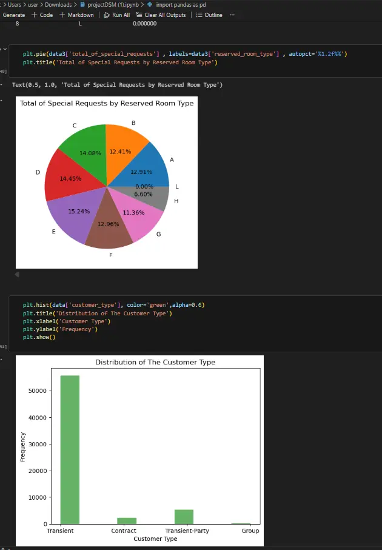The height and width of the screenshot is (550, 382).
Task: Click the Group x-axis tick label
Action: pyautogui.click(x=250, y=531)
